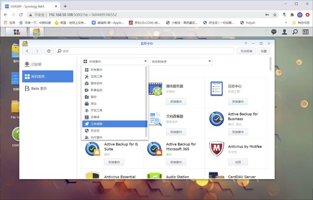Click 试用 trial button for McAfee
This screenshot has width=313, height=200.
click(x=238, y=162)
